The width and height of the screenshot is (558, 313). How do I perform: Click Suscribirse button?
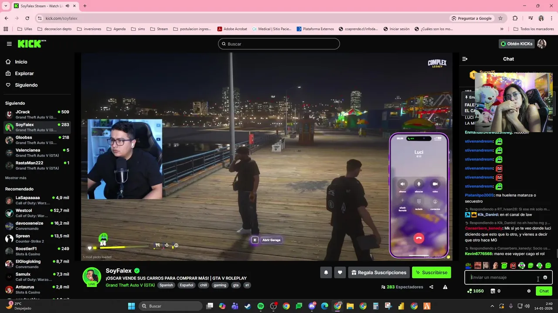click(431, 273)
